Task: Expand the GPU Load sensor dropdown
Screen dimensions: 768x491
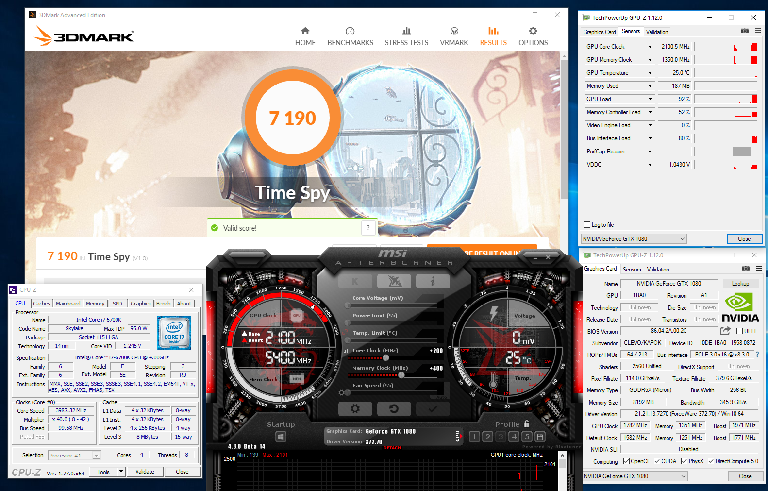Action: [651, 99]
